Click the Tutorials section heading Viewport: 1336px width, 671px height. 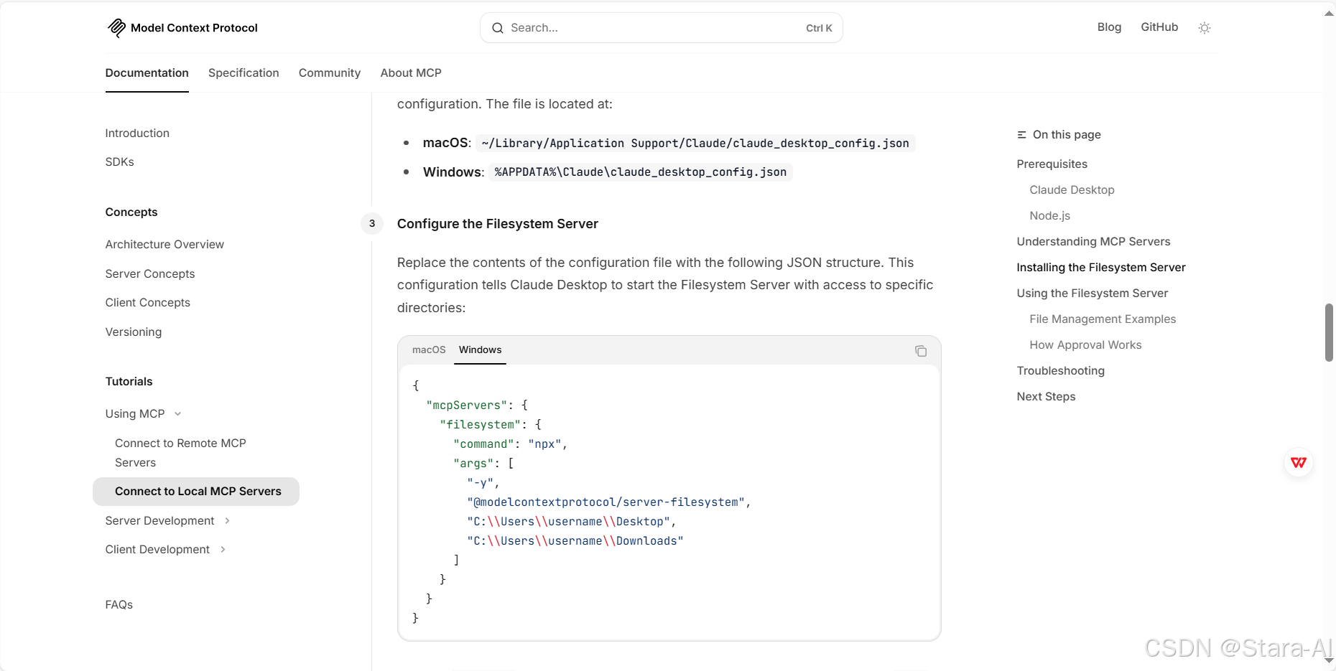pos(129,382)
